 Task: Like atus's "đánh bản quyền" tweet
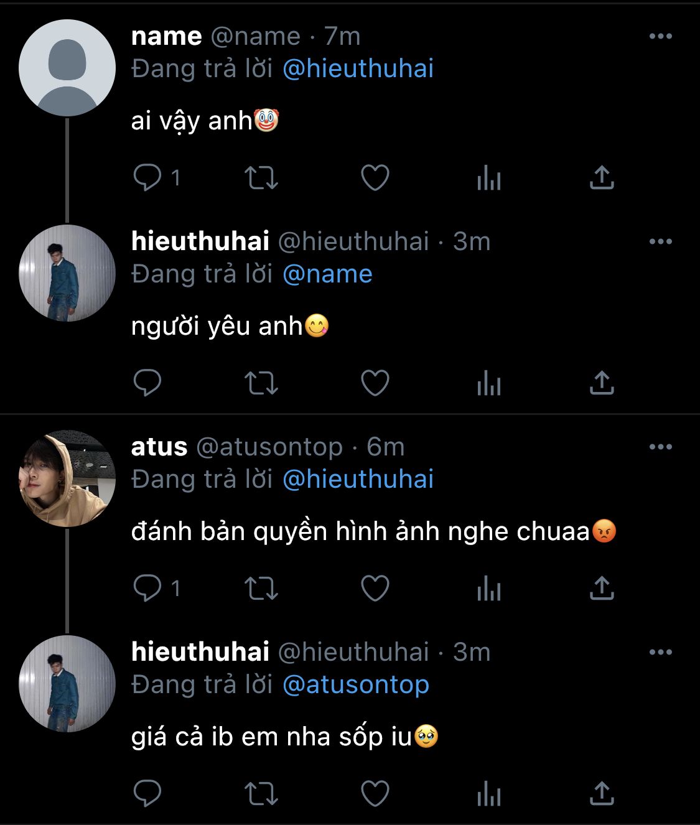tap(375, 588)
